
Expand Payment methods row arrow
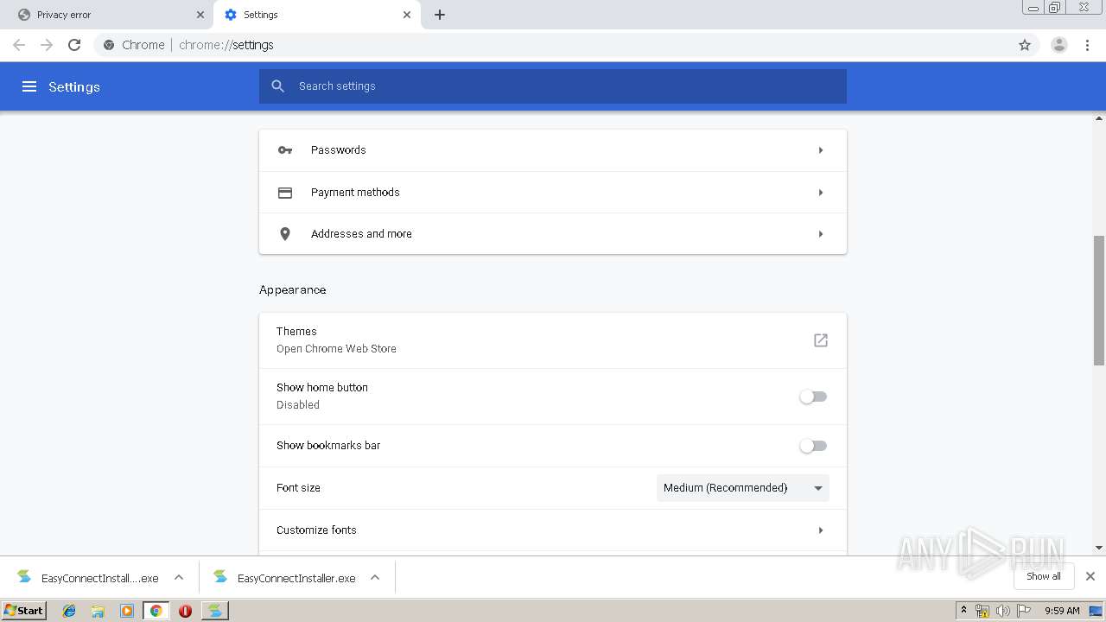coord(821,193)
